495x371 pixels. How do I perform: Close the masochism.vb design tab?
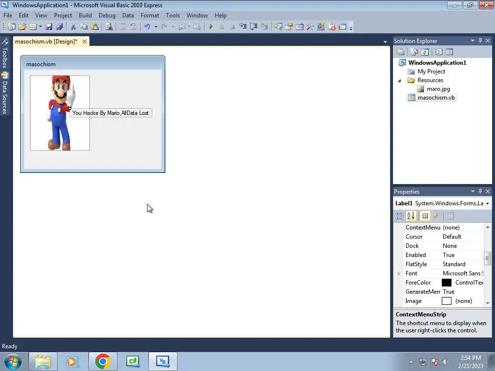84,42
